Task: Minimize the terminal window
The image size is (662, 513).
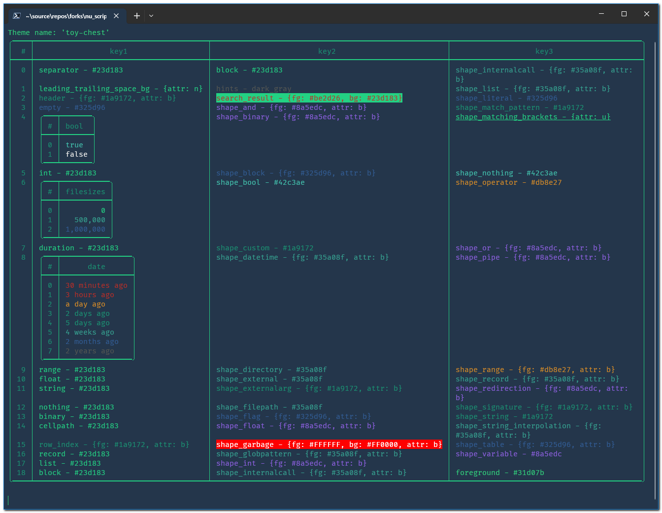Action: (x=601, y=14)
